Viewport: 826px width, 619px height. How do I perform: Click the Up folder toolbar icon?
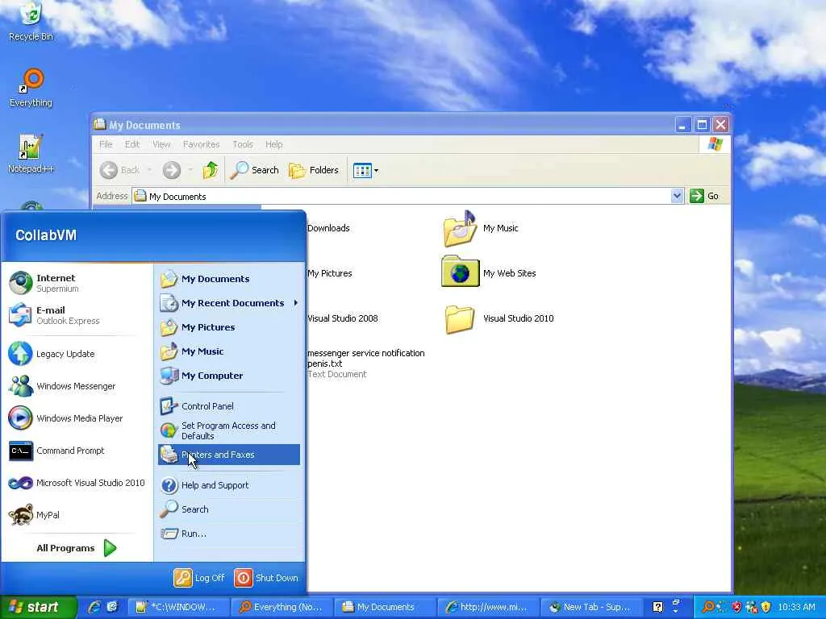pyautogui.click(x=211, y=170)
